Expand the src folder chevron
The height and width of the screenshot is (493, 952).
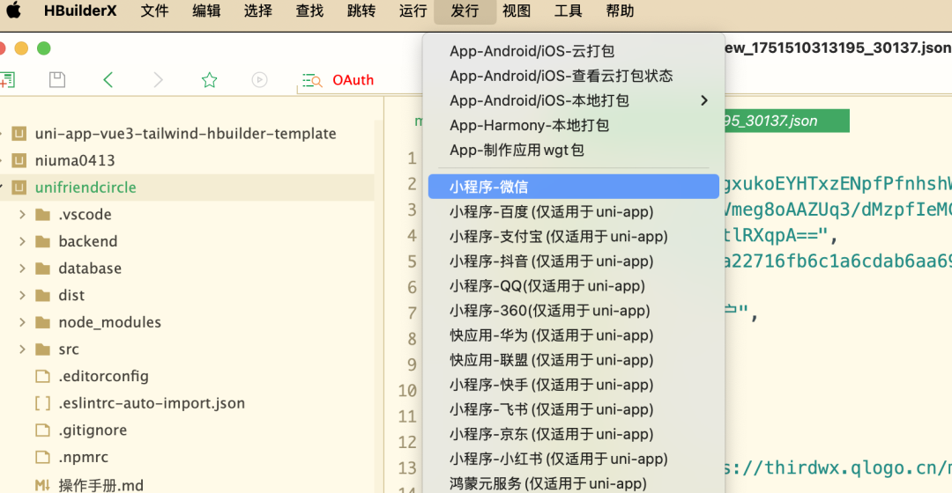point(22,350)
